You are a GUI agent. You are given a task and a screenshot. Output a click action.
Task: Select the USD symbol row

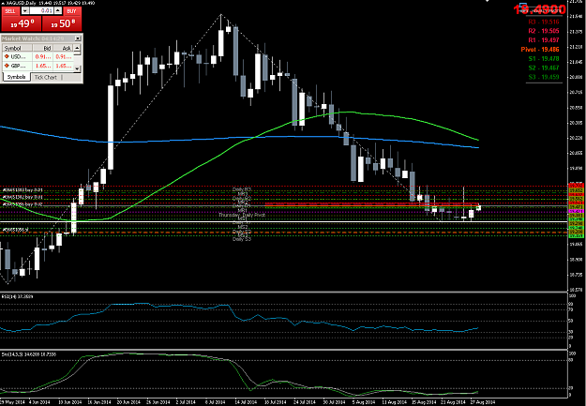tap(38, 56)
